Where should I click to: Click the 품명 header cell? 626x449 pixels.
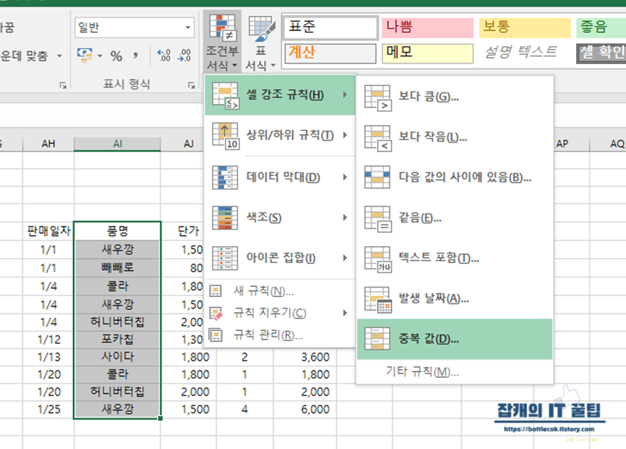pos(117,231)
